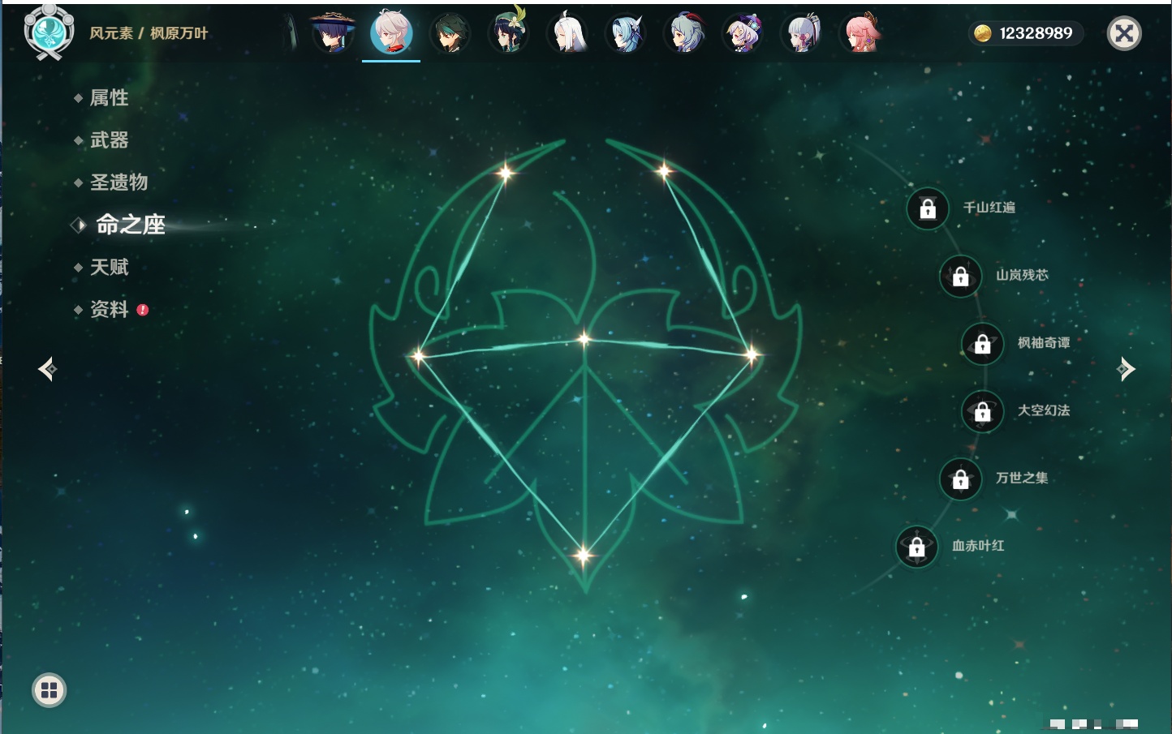Click the 血赤叶红 label
This screenshot has width=1172, height=734.
coord(978,546)
